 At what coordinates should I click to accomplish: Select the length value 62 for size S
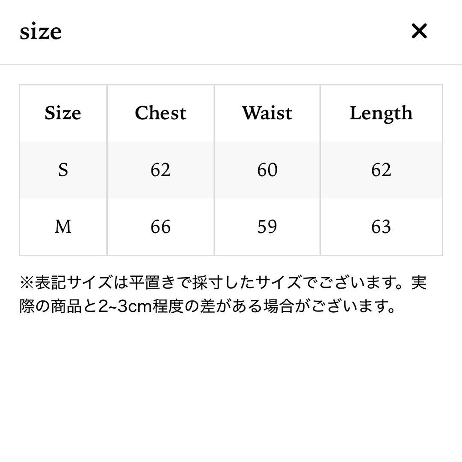(381, 170)
